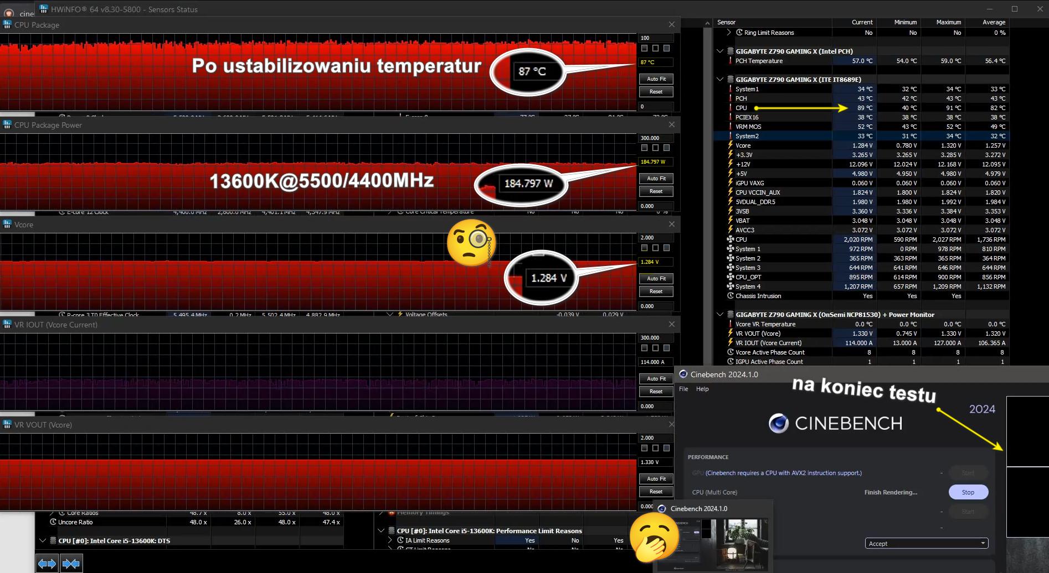This screenshot has width=1049, height=573.
Task: Close the Vcore graph window
Action: (x=671, y=225)
